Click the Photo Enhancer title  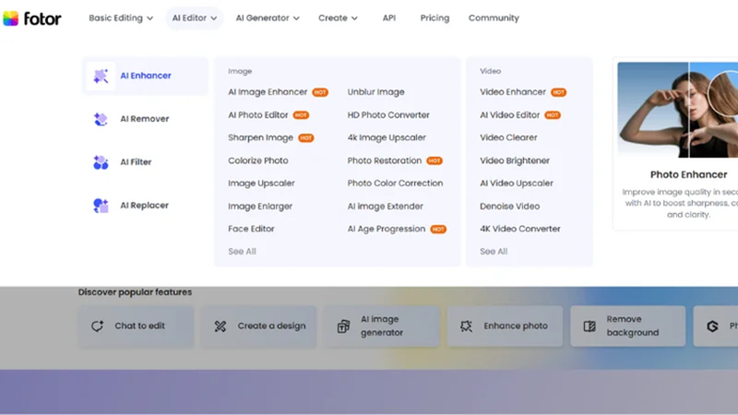[688, 174]
